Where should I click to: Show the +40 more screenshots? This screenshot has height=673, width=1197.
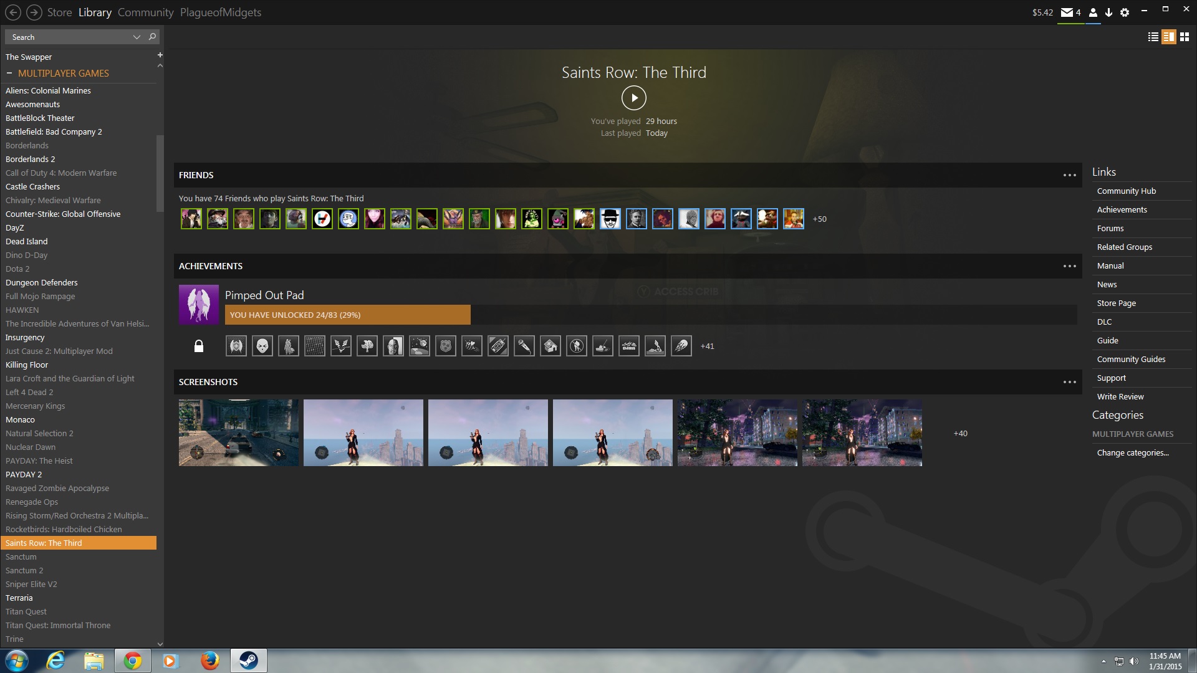pos(961,434)
